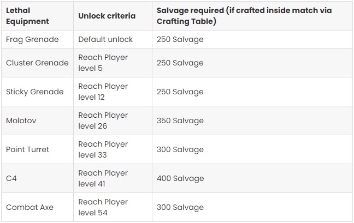Click the 400 Salvage value
Image resolution: width=354 pixels, height=223 pixels.
[x=180, y=179]
